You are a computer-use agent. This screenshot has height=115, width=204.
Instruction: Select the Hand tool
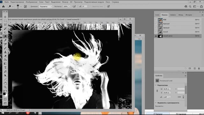tap(5, 83)
